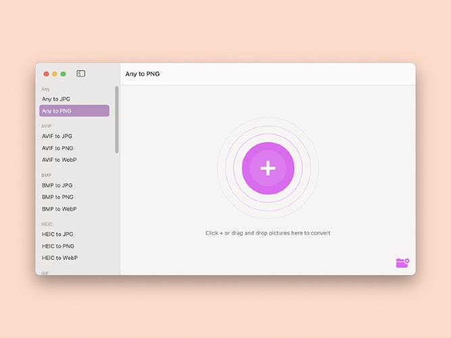Choose AVIF to JPG conversion

[x=57, y=136]
